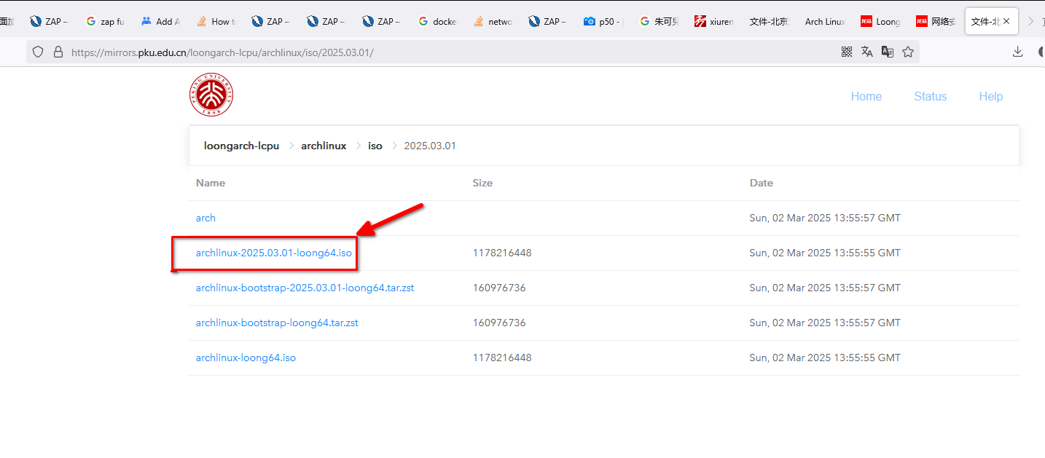Open the arch directory
1045x458 pixels.
(x=206, y=218)
